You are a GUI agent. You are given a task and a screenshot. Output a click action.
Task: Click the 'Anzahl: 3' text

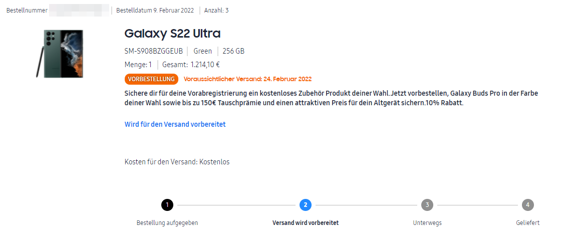click(216, 11)
